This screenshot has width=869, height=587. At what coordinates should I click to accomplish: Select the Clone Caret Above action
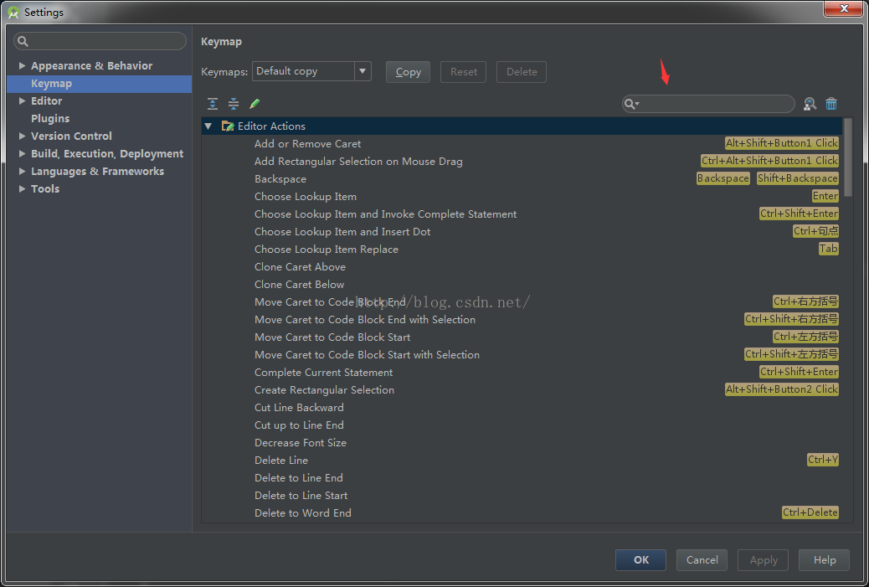click(x=522, y=266)
